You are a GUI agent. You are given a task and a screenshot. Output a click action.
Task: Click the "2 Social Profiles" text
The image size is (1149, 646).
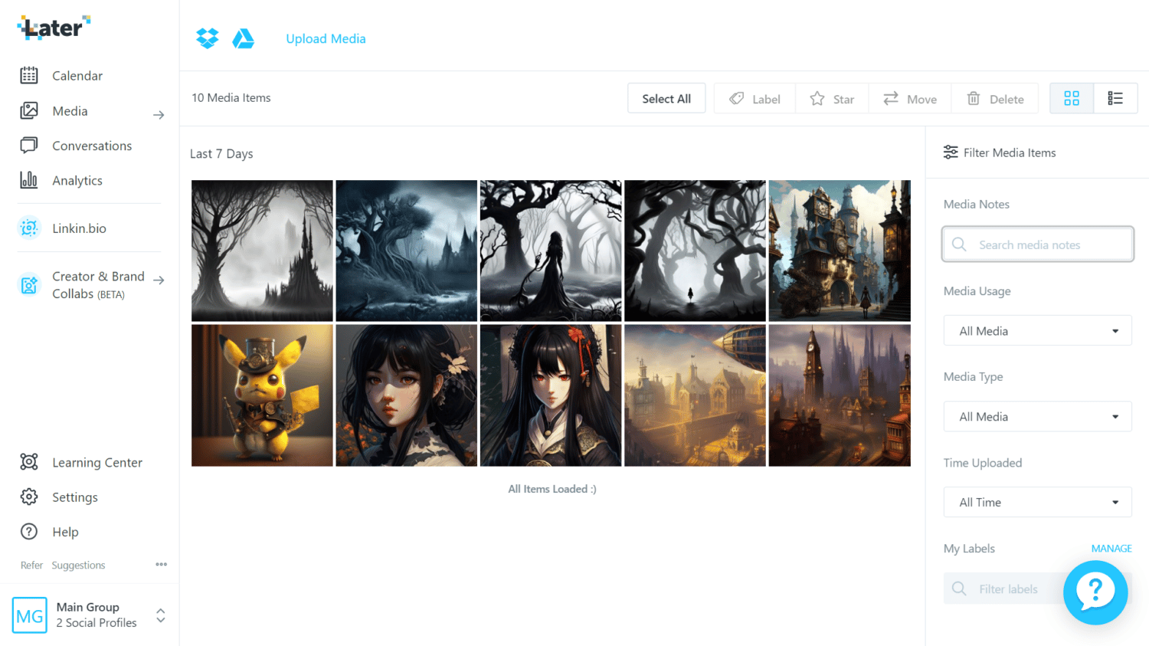[x=97, y=623]
